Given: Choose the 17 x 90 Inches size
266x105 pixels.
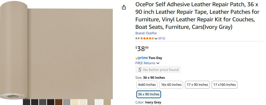Looking at the screenshot, I should pyautogui.click(x=197, y=85).
